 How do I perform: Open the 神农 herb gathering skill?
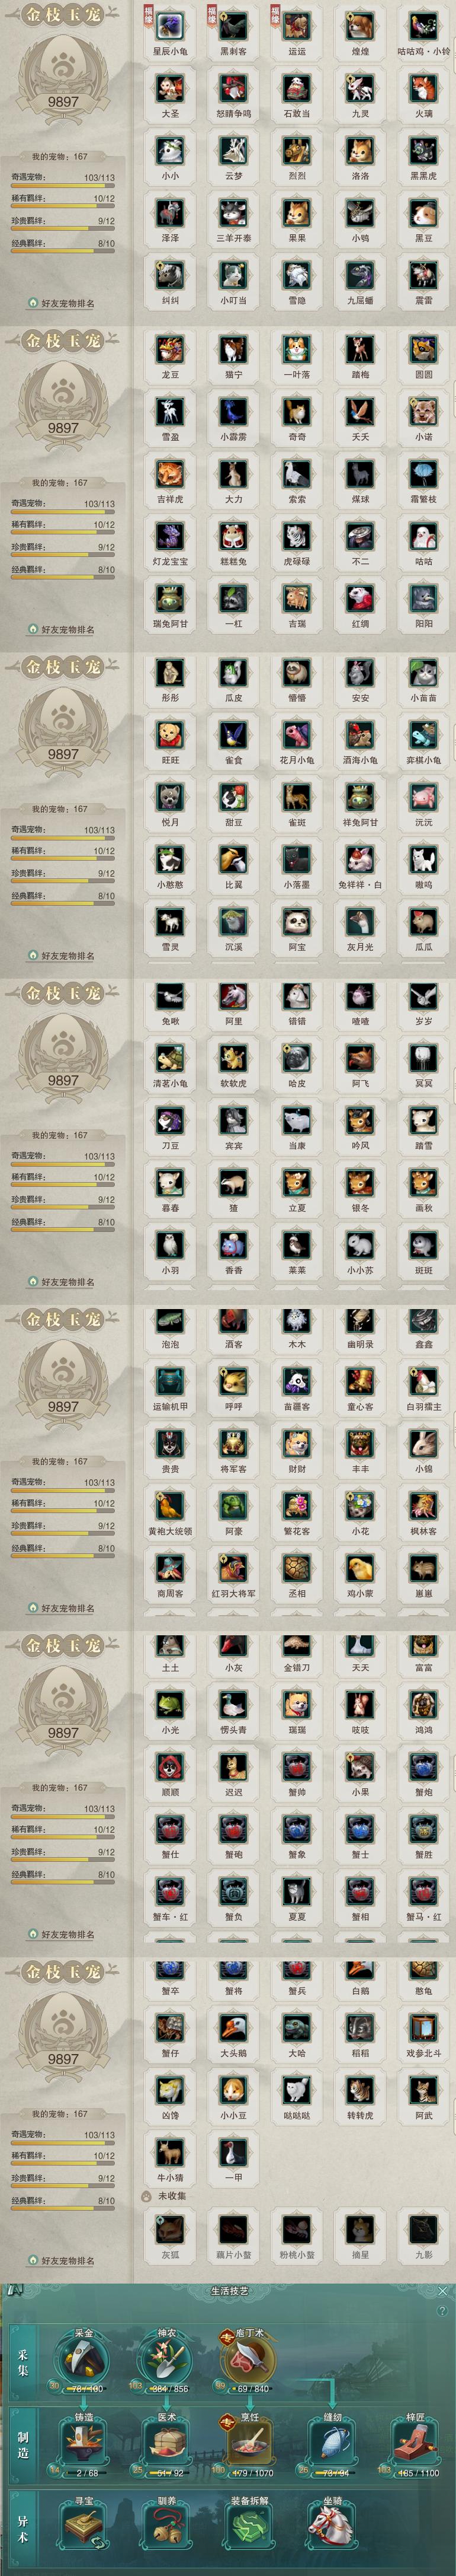pyautogui.click(x=166, y=2362)
